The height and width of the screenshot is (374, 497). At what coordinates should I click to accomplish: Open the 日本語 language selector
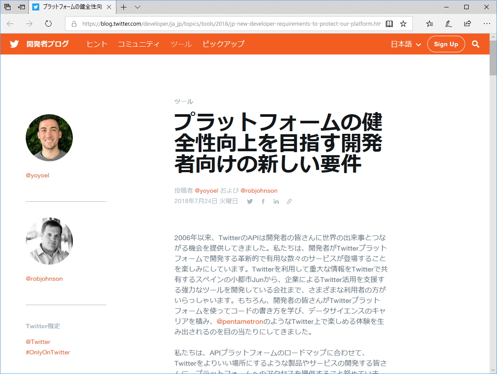pyautogui.click(x=405, y=44)
